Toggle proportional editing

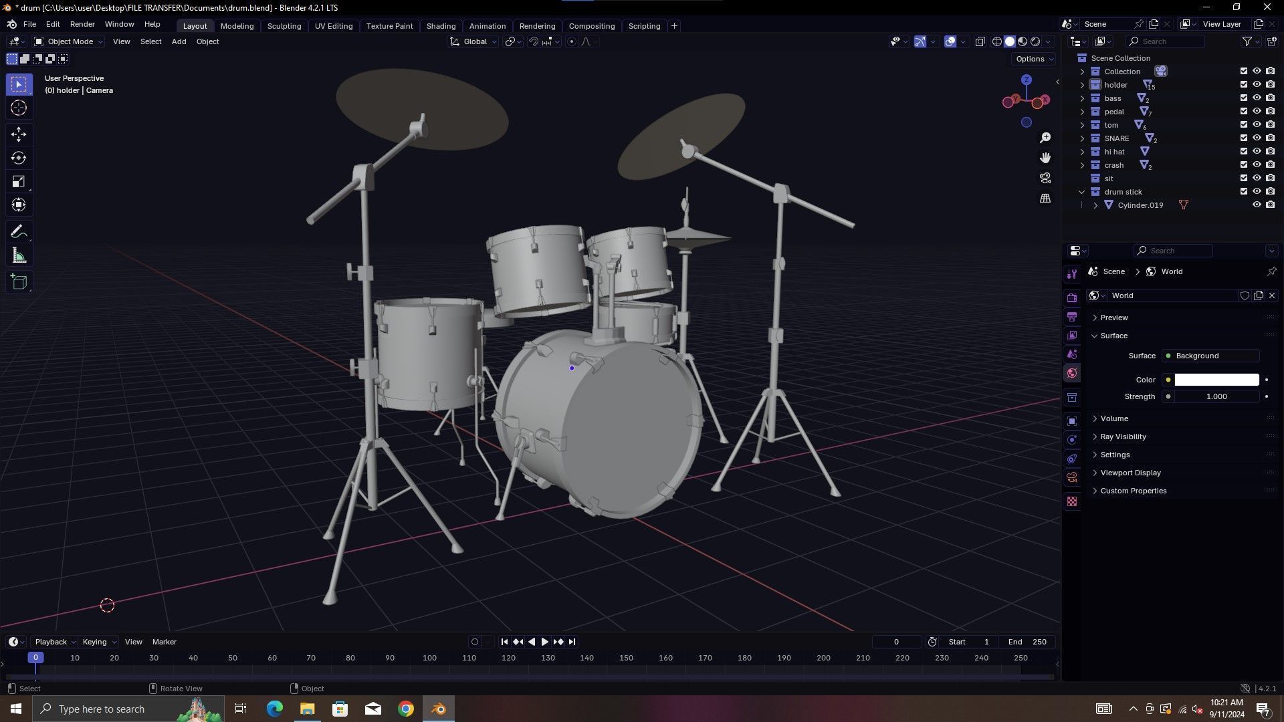click(x=572, y=41)
